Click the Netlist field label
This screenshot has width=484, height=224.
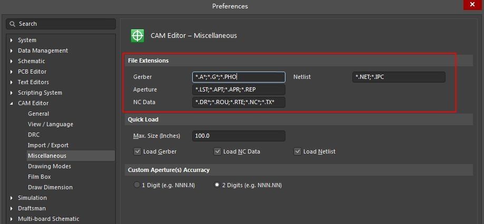coord(302,77)
